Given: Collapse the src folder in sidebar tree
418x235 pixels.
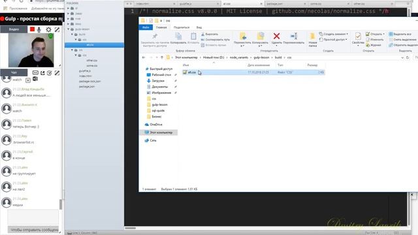Looking at the screenshot, I should coord(72,50).
